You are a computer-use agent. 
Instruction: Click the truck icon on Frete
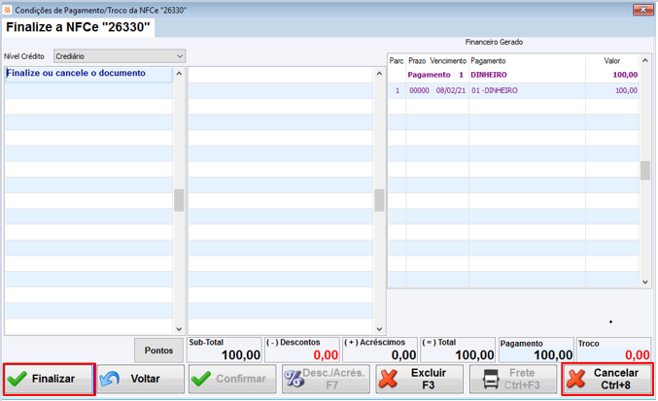(491, 379)
